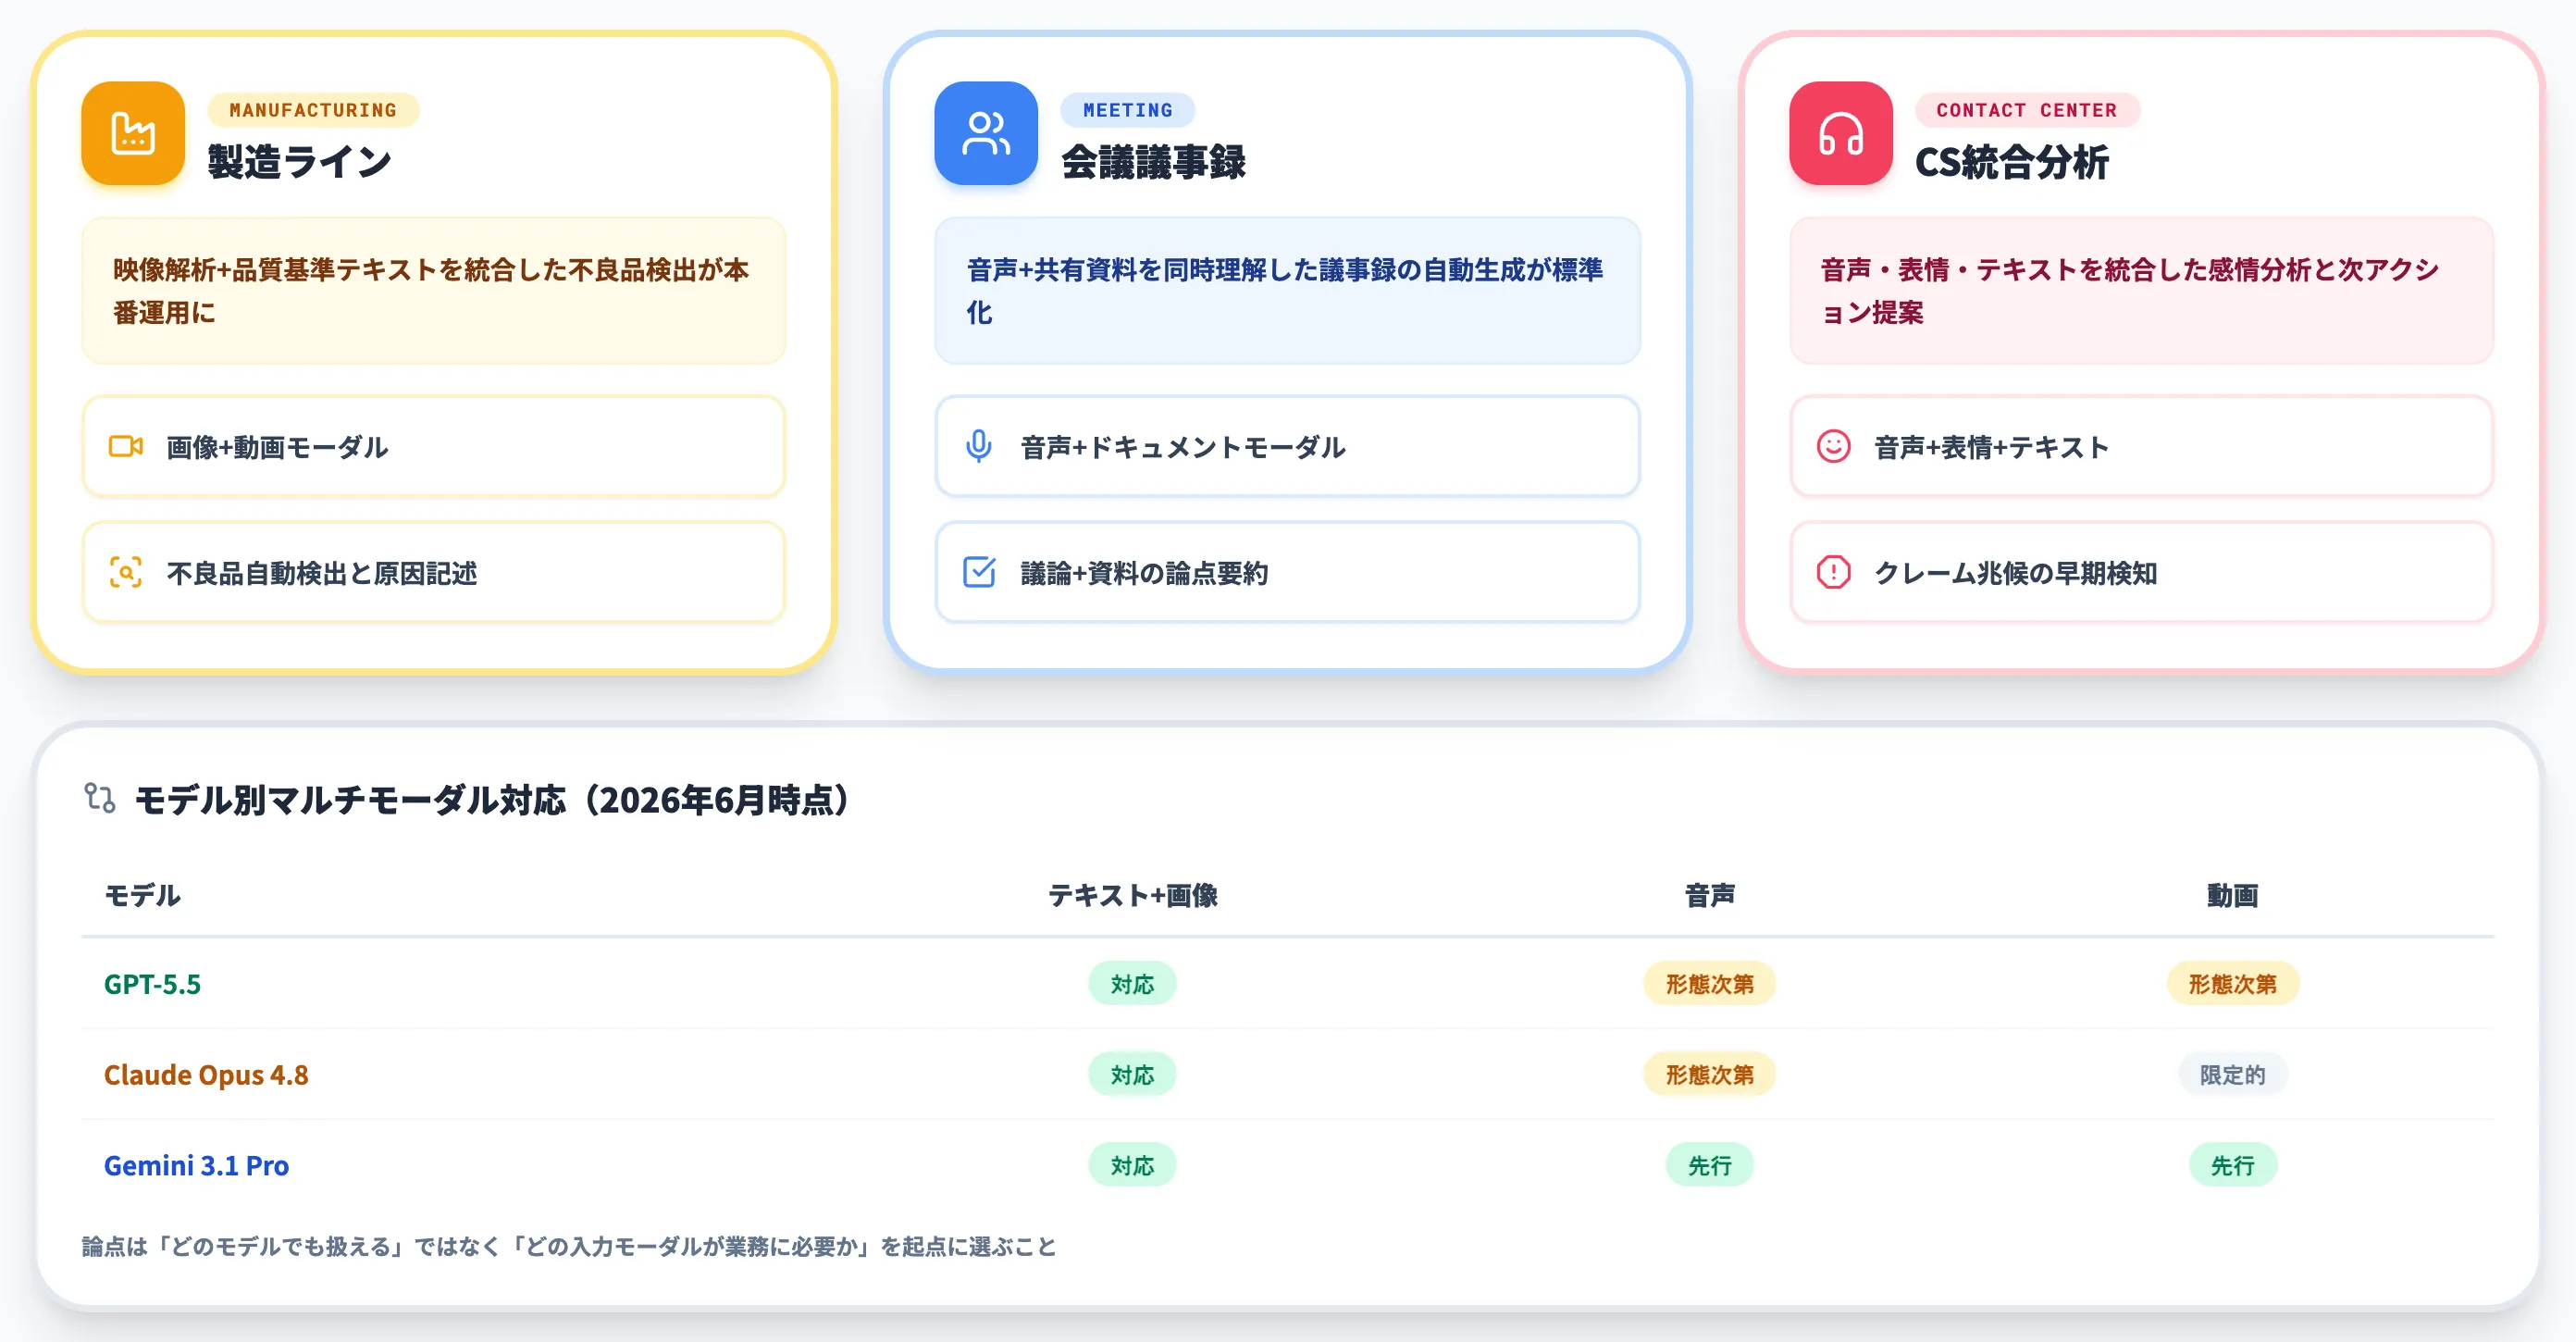Click the video camera icon beside 画像+動画モーダル
The height and width of the screenshot is (1342, 2576).
(x=126, y=446)
